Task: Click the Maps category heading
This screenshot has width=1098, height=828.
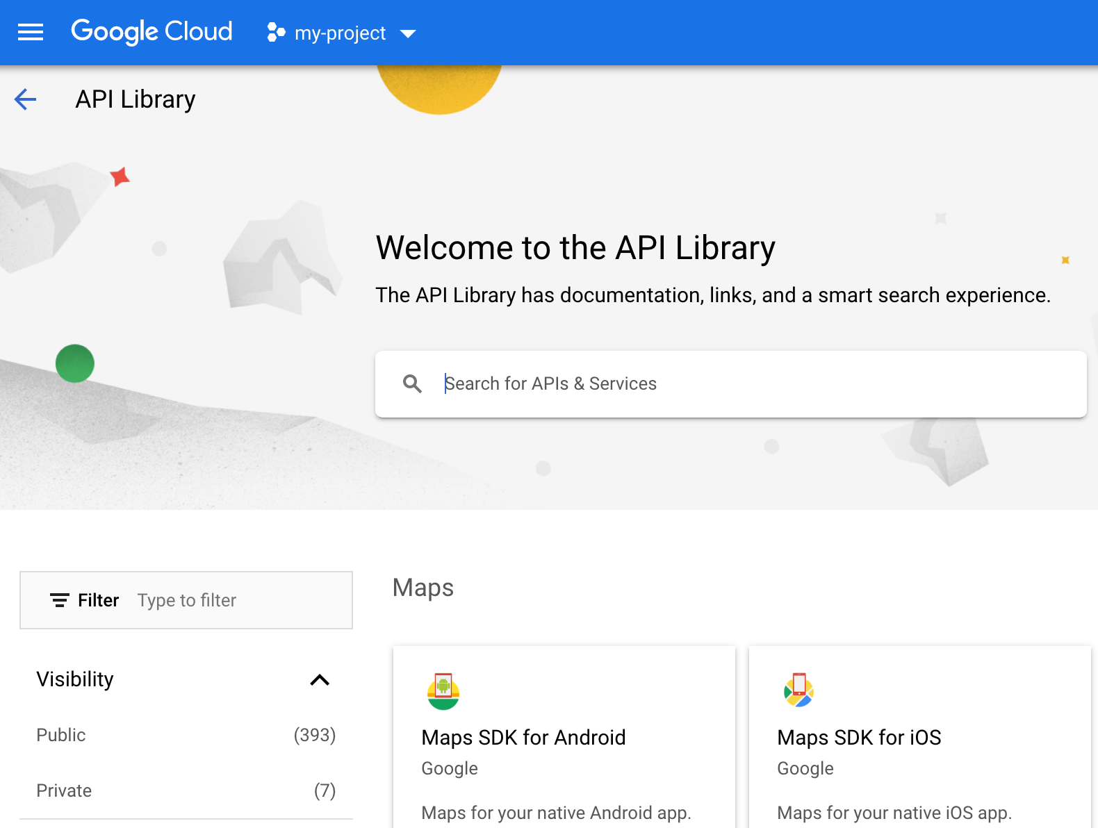Action: tap(423, 588)
